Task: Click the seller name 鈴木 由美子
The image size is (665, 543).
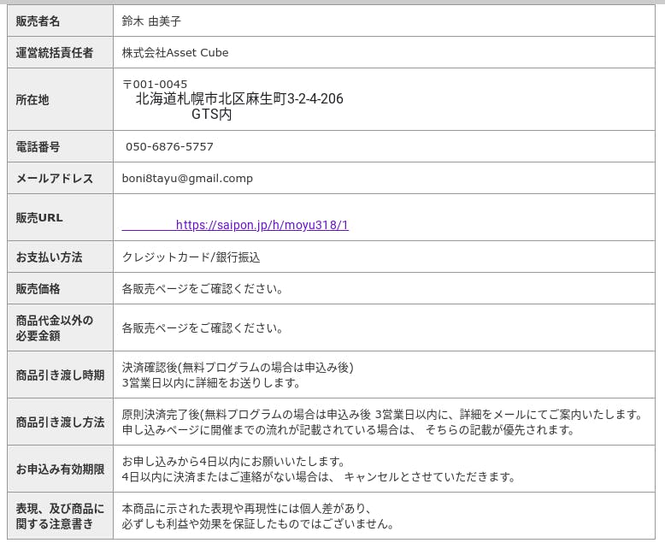Action: [x=151, y=21]
